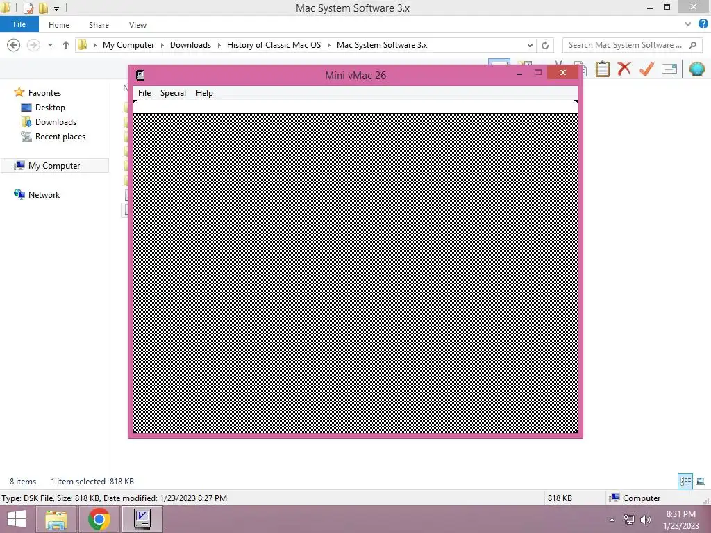Go forward in Explorer navigation
The width and height of the screenshot is (711, 533).
coord(33,45)
